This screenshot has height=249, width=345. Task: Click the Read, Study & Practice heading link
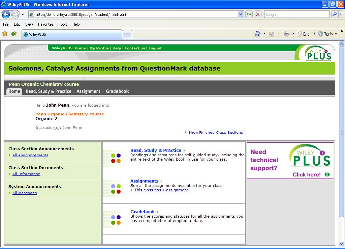pos(156,150)
